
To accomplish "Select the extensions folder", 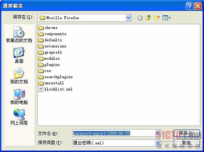I will 52,46.
